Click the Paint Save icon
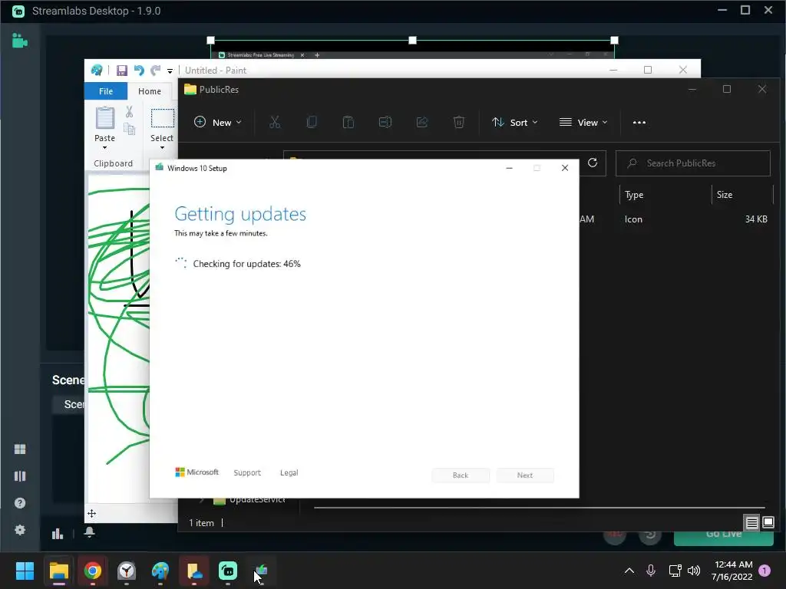The height and width of the screenshot is (589, 786). [x=122, y=71]
